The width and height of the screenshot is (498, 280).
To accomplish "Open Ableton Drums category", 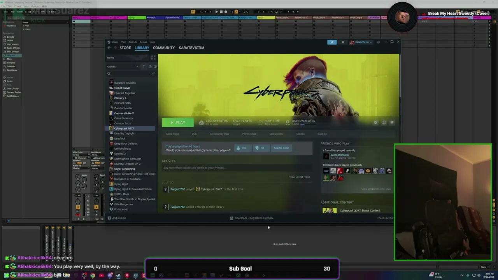I will (10, 40).
